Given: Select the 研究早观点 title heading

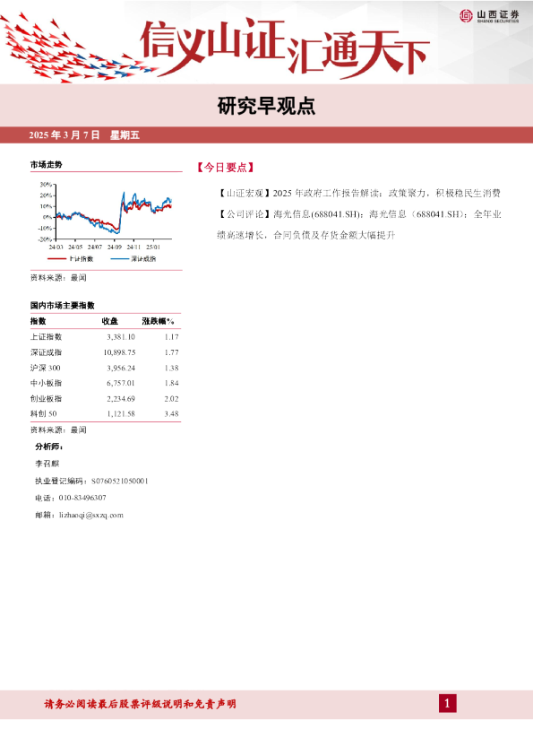Looking at the screenshot, I should click(267, 106).
